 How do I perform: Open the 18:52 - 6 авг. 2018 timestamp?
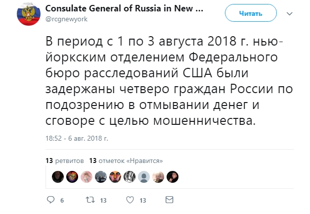77,137
